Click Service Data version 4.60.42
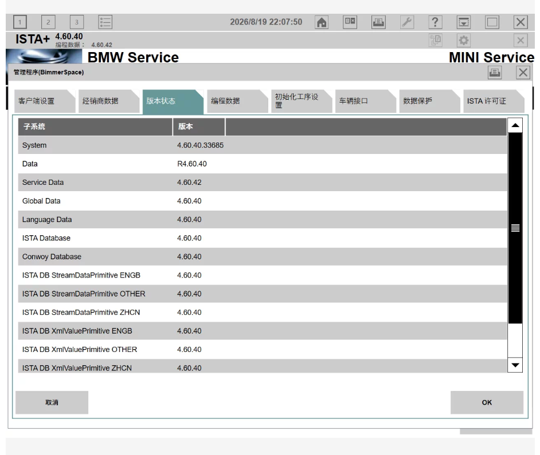The height and width of the screenshot is (455, 540). coord(189,182)
